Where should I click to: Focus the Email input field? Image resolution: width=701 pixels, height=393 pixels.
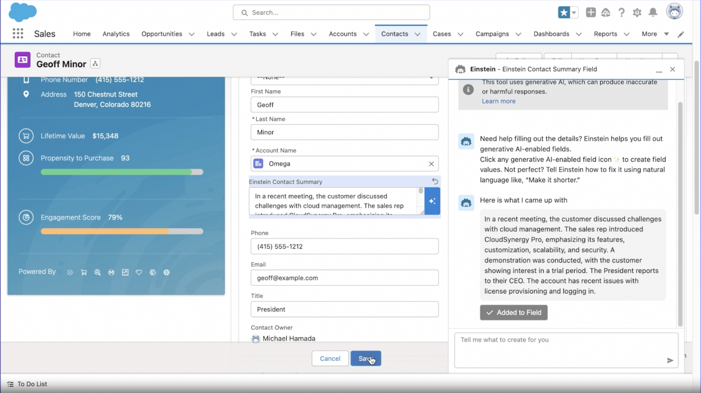coord(344,278)
